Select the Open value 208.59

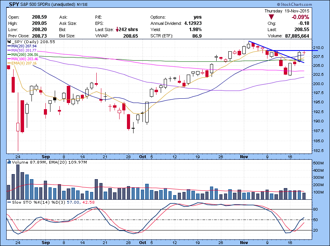click(39, 17)
